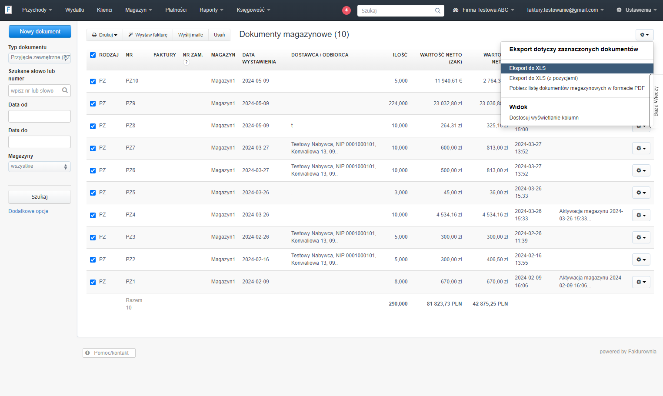Screen dimensions: 663x396
Task: Uncheck the PZ8 row checkbox
Action: [93, 126]
